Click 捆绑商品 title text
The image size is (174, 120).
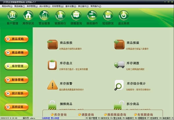[x=66, y=104]
